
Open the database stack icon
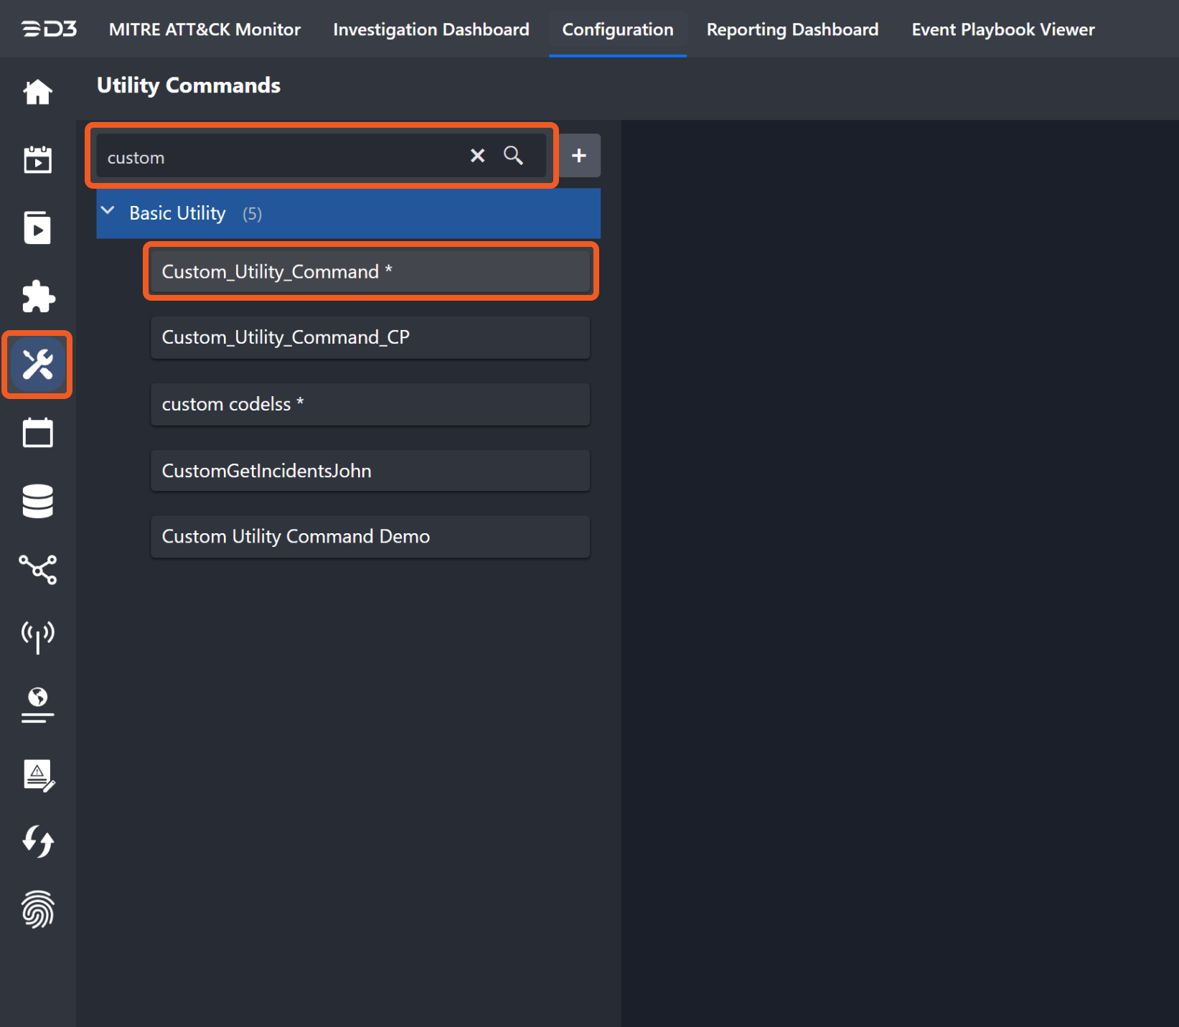pos(37,501)
